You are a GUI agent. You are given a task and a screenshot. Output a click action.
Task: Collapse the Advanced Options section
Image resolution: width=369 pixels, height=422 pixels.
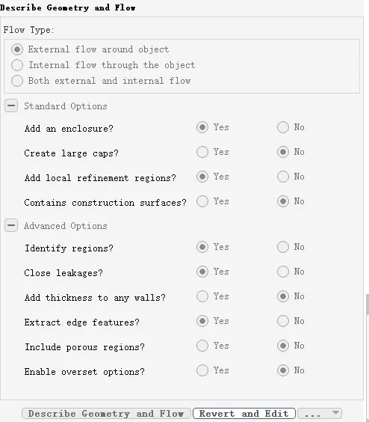click(11, 225)
